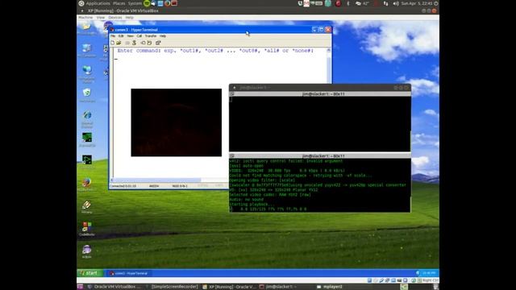Click the Receive file icon in HyperTerminal toolbar

(x=149, y=43)
